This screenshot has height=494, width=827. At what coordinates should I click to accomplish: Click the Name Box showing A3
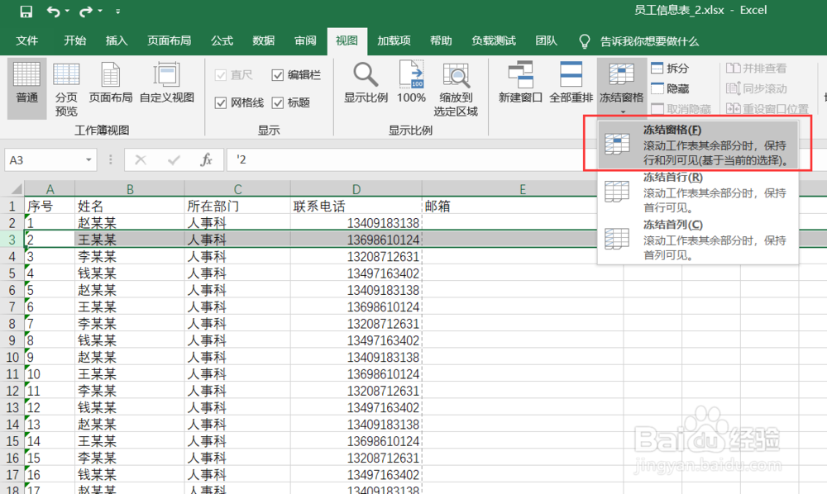tap(44, 159)
